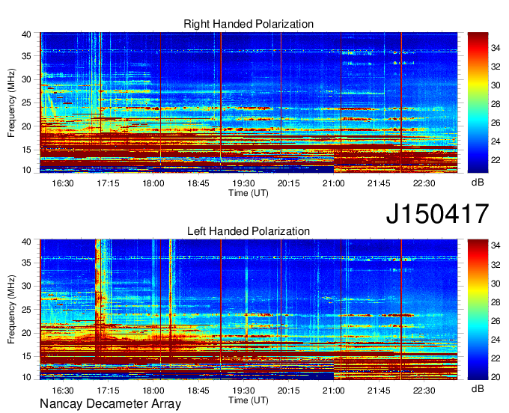This screenshot has width=509, height=413.
Task: Click the 30 MHz frequency tick on Left Handed plot
Action: pos(26,286)
